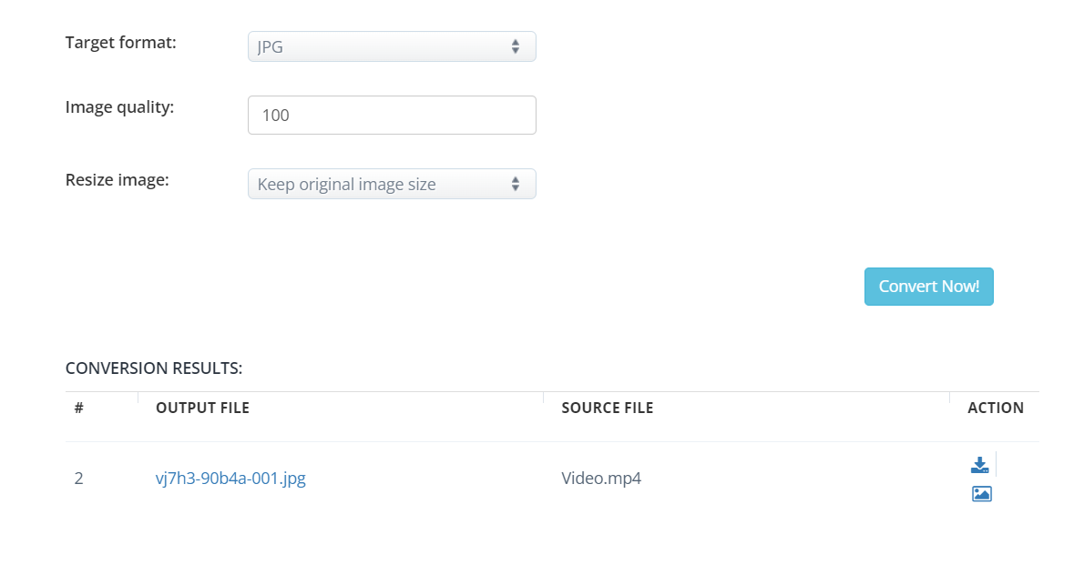The height and width of the screenshot is (575, 1084).
Task: Click the image preview icon in Action column
Action: [x=981, y=494]
